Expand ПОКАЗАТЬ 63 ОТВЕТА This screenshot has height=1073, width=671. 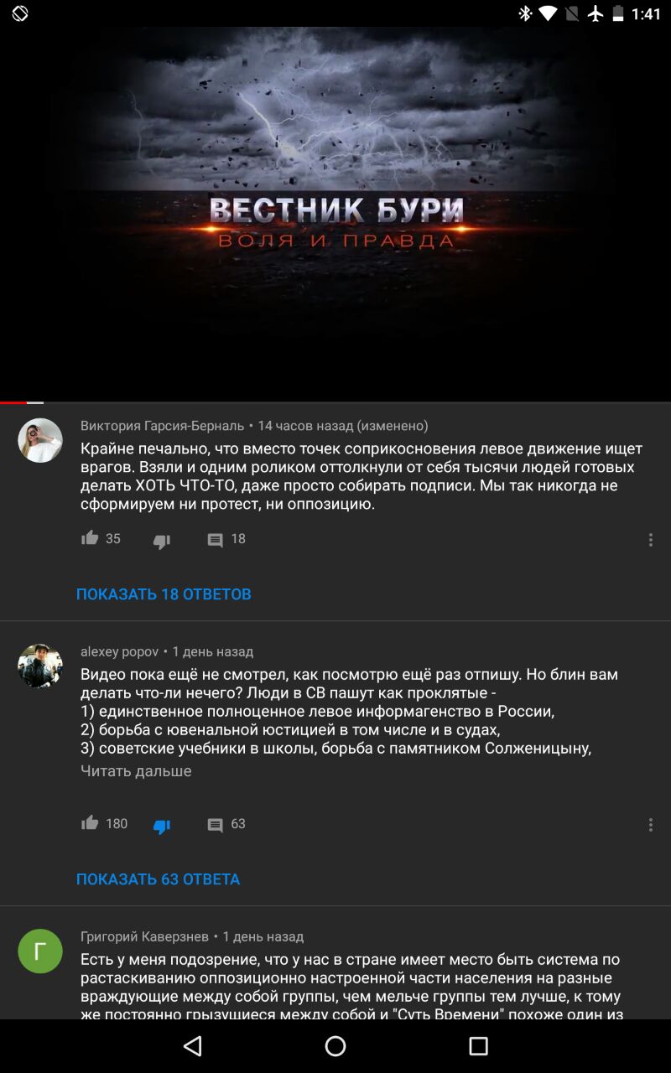(158, 879)
